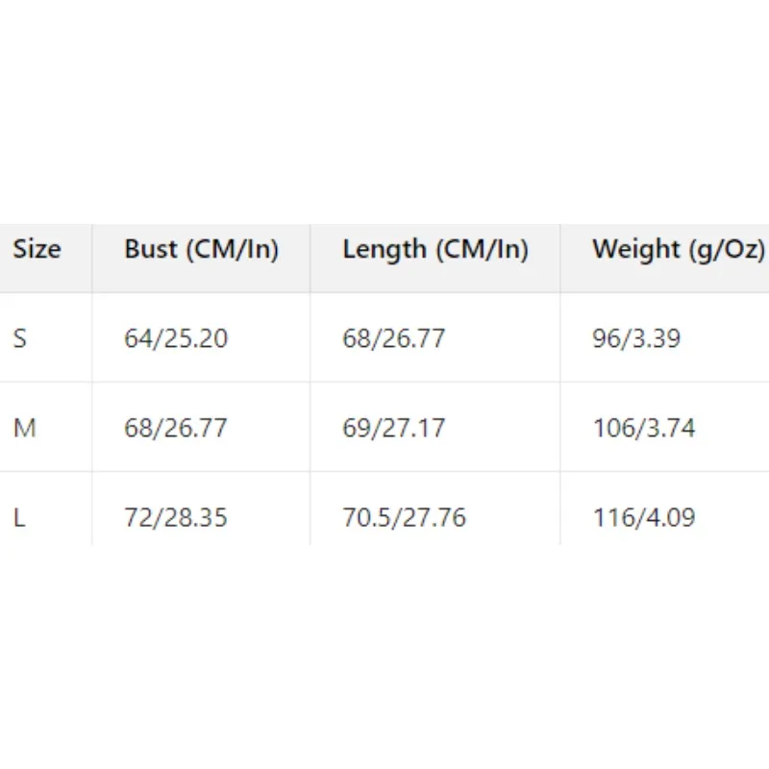Screen dimensions: 769x769
Task: Click the bust value for size M
Action: click(176, 428)
